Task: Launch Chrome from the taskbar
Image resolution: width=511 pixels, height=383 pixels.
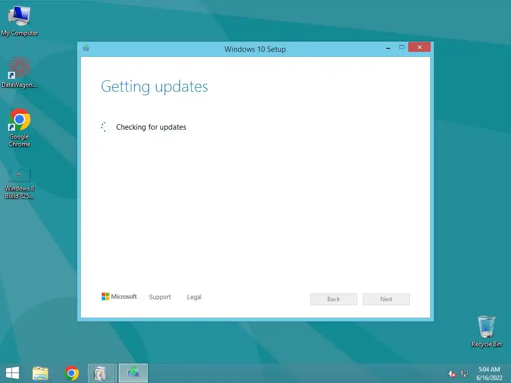Action: coord(71,373)
